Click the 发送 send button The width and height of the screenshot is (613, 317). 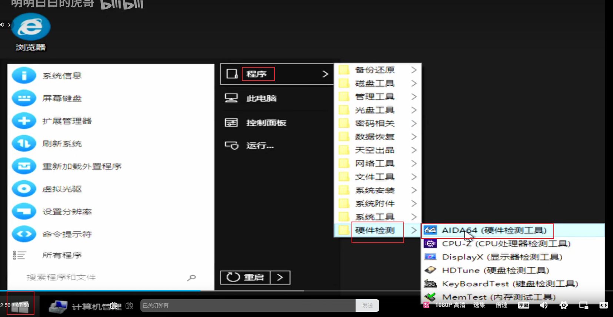[367, 306]
